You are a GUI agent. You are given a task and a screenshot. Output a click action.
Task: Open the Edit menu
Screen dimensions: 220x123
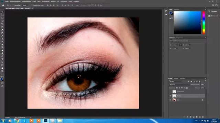tap(15, 1)
